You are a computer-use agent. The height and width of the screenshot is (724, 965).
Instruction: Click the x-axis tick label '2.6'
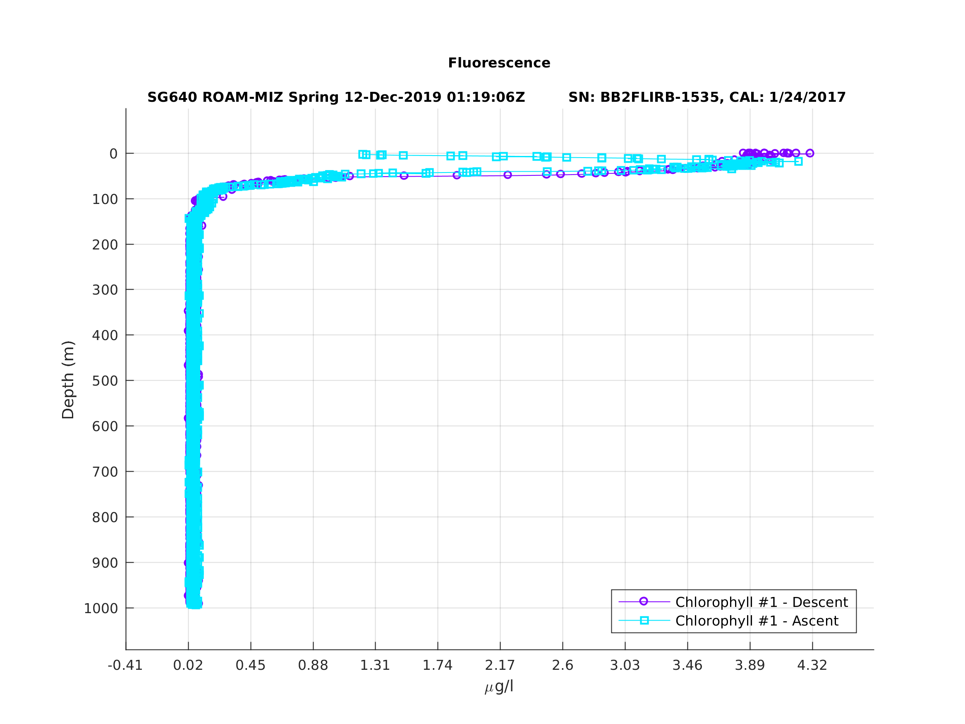pos(563,666)
